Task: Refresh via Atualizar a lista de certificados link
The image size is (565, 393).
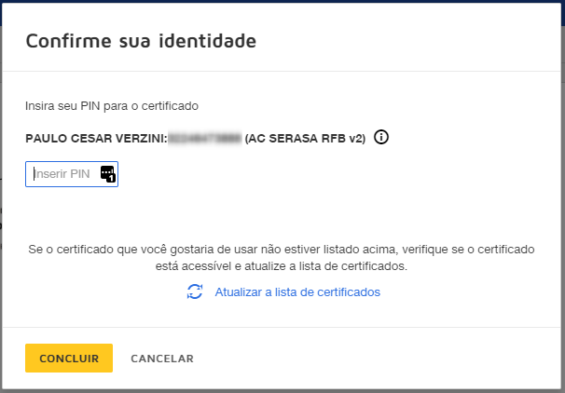Action: (x=297, y=291)
